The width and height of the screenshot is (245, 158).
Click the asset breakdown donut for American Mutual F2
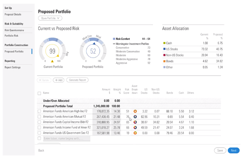pyautogui.click(x=135, y=117)
